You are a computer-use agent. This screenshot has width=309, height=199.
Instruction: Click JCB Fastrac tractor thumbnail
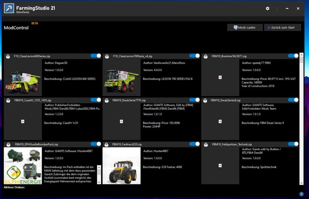122,166
